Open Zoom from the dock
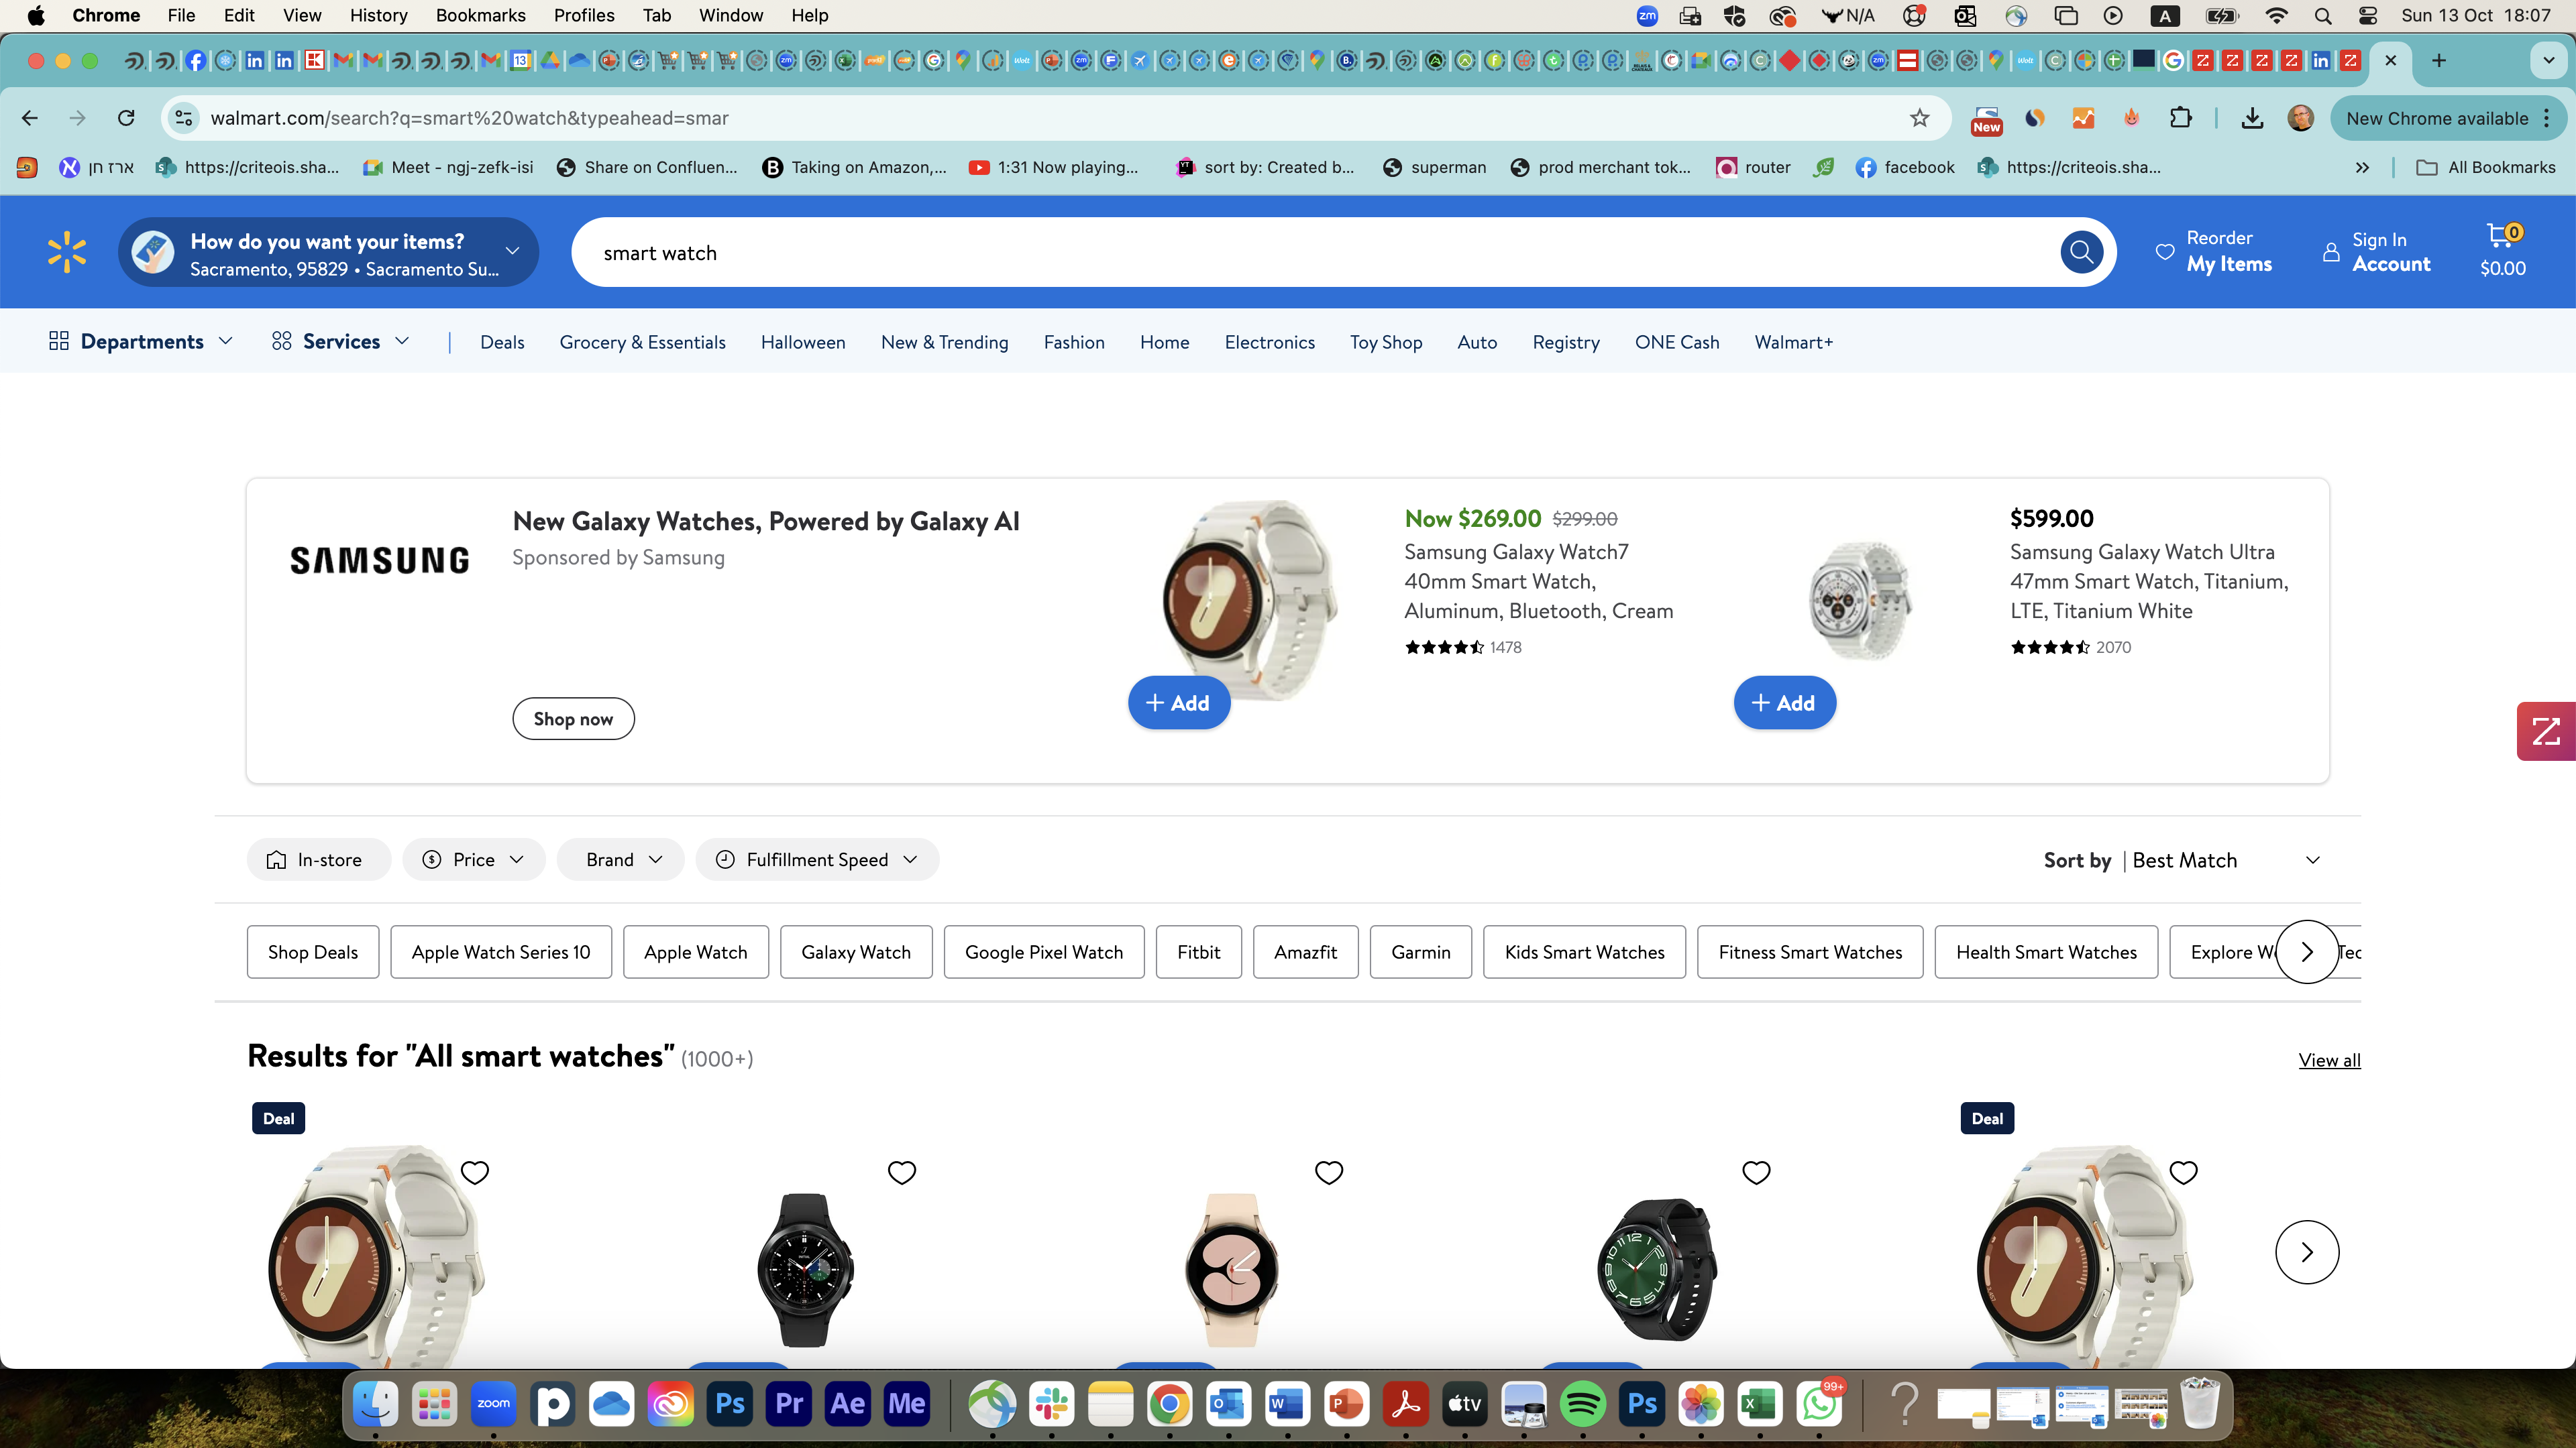2576x1448 pixels. click(x=494, y=1404)
